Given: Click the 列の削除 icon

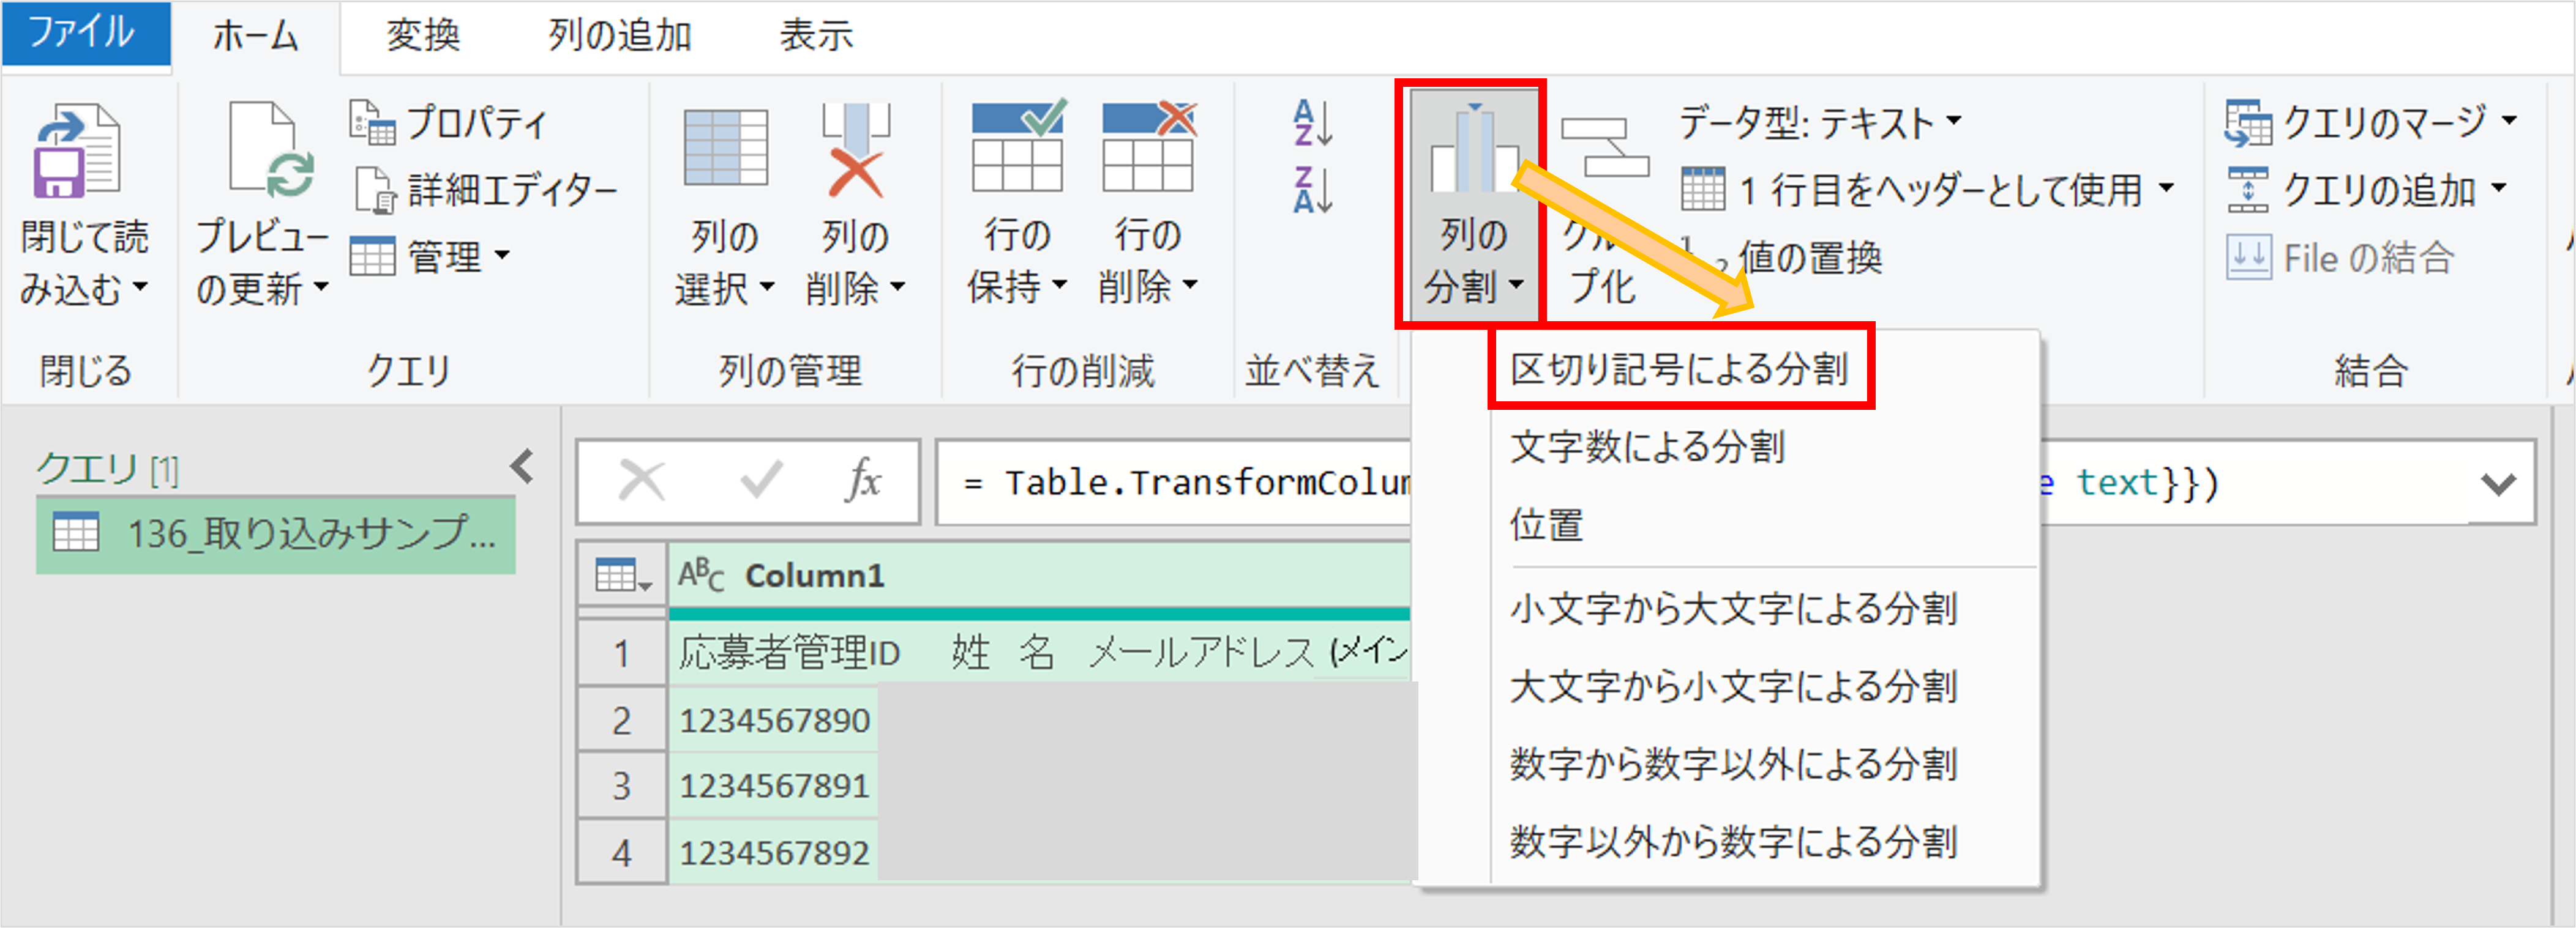Looking at the screenshot, I should point(855,150).
